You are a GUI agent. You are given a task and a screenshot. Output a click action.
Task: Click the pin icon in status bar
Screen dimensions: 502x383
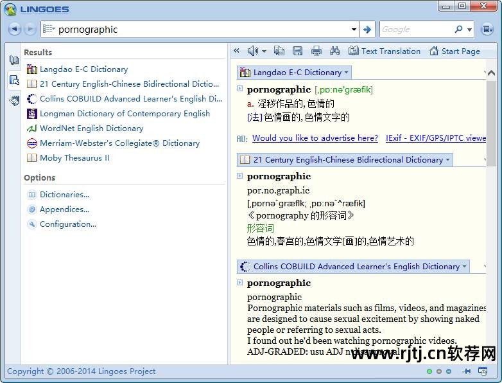click(x=467, y=371)
